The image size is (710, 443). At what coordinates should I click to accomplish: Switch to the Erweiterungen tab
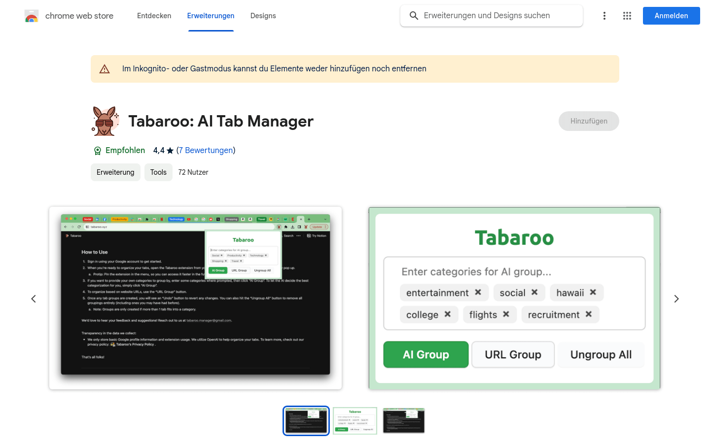[x=211, y=16]
